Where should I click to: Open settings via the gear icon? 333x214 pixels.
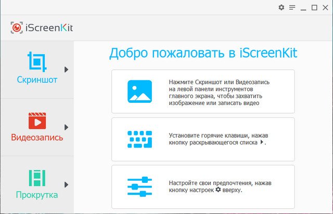(281, 7)
